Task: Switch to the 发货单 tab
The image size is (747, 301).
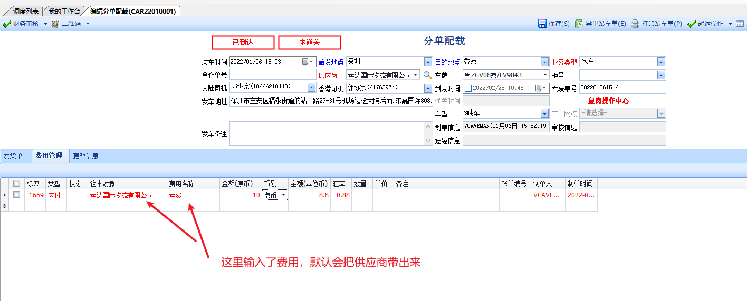Action: tap(13, 156)
